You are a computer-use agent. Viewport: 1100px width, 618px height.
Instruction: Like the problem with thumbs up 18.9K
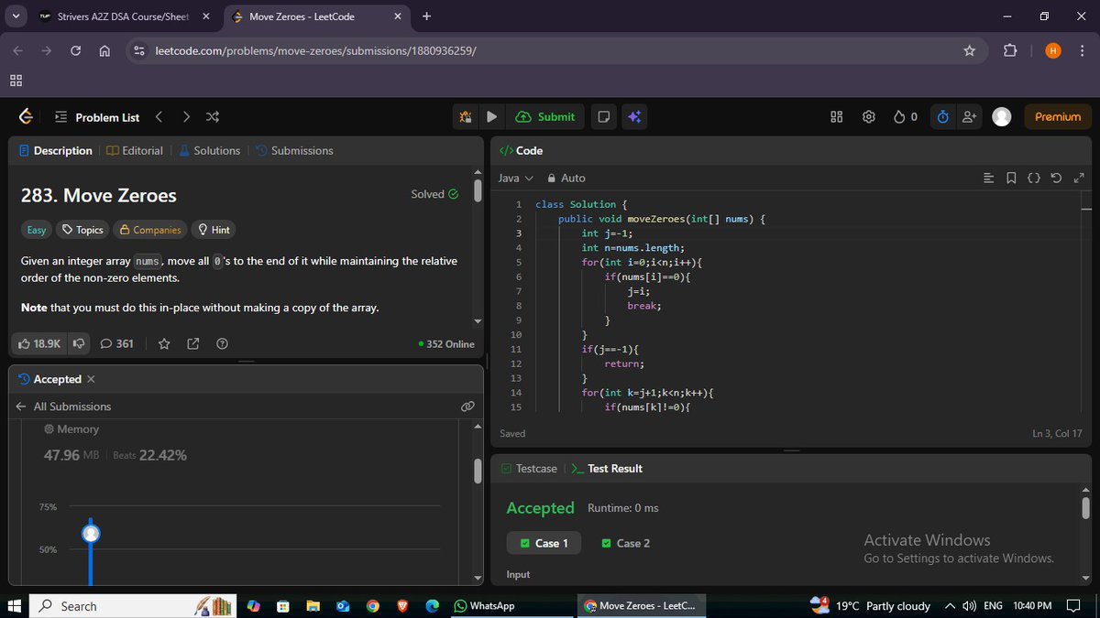point(39,343)
